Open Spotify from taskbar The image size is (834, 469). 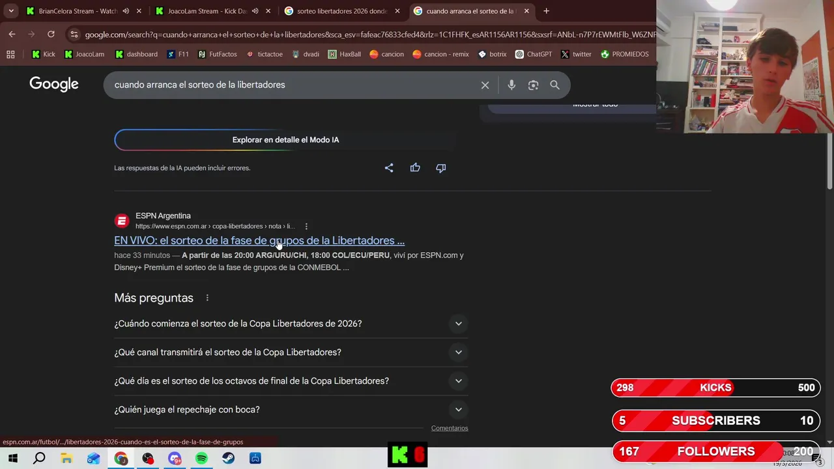(201, 459)
